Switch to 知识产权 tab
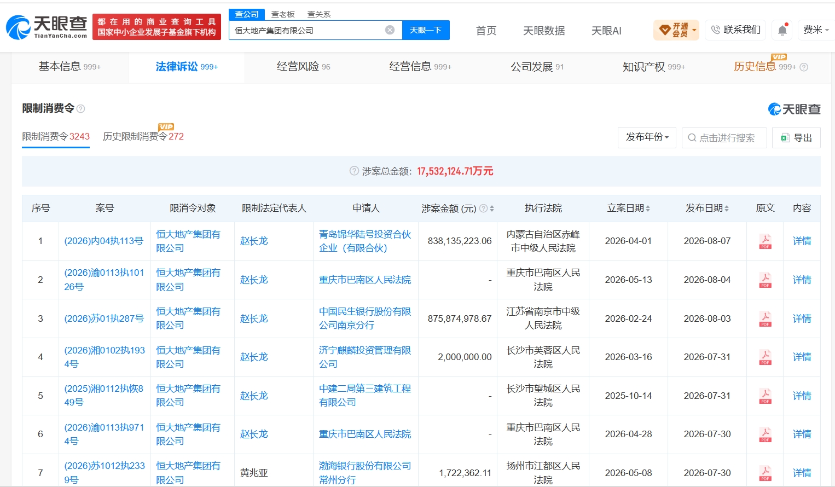This screenshot has width=835, height=487. point(654,67)
